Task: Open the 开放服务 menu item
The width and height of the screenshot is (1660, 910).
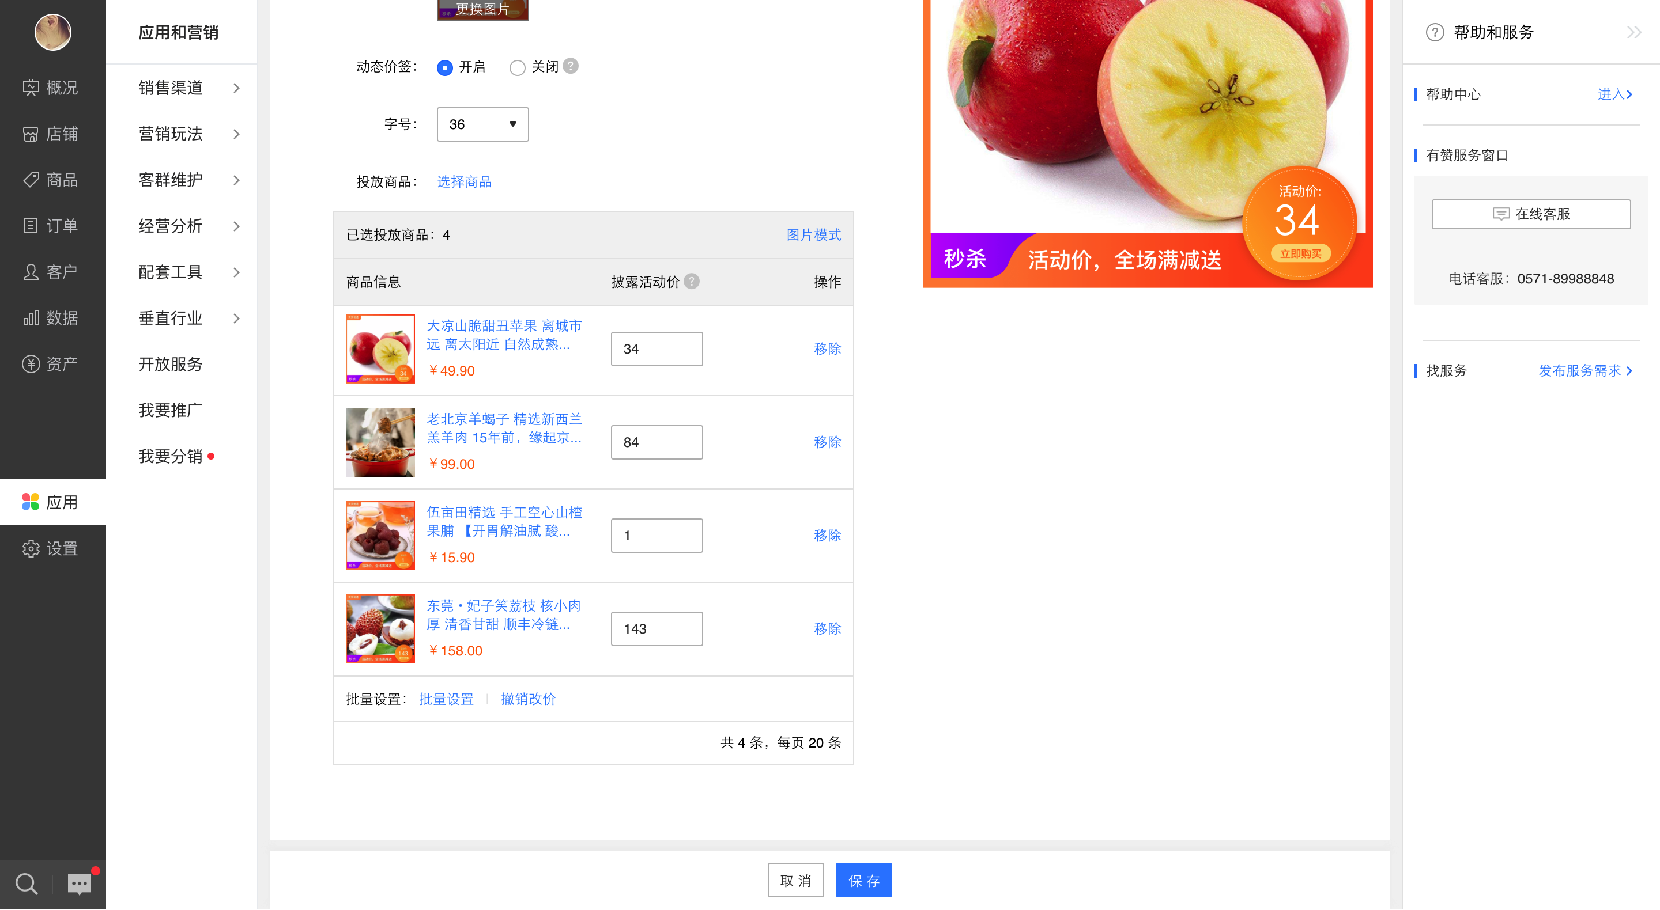Action: click(171, 364)
